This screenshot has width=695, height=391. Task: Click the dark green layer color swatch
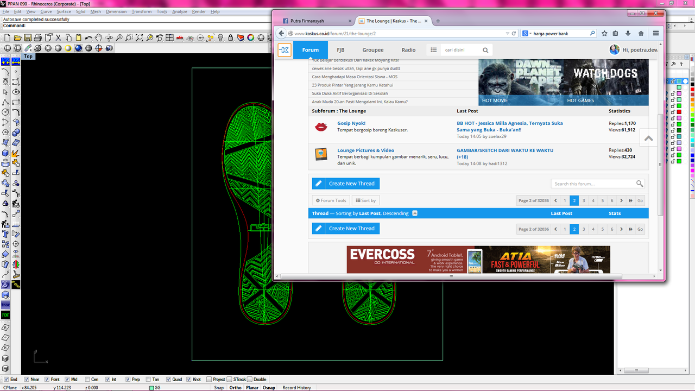click(x=679, y=130)
